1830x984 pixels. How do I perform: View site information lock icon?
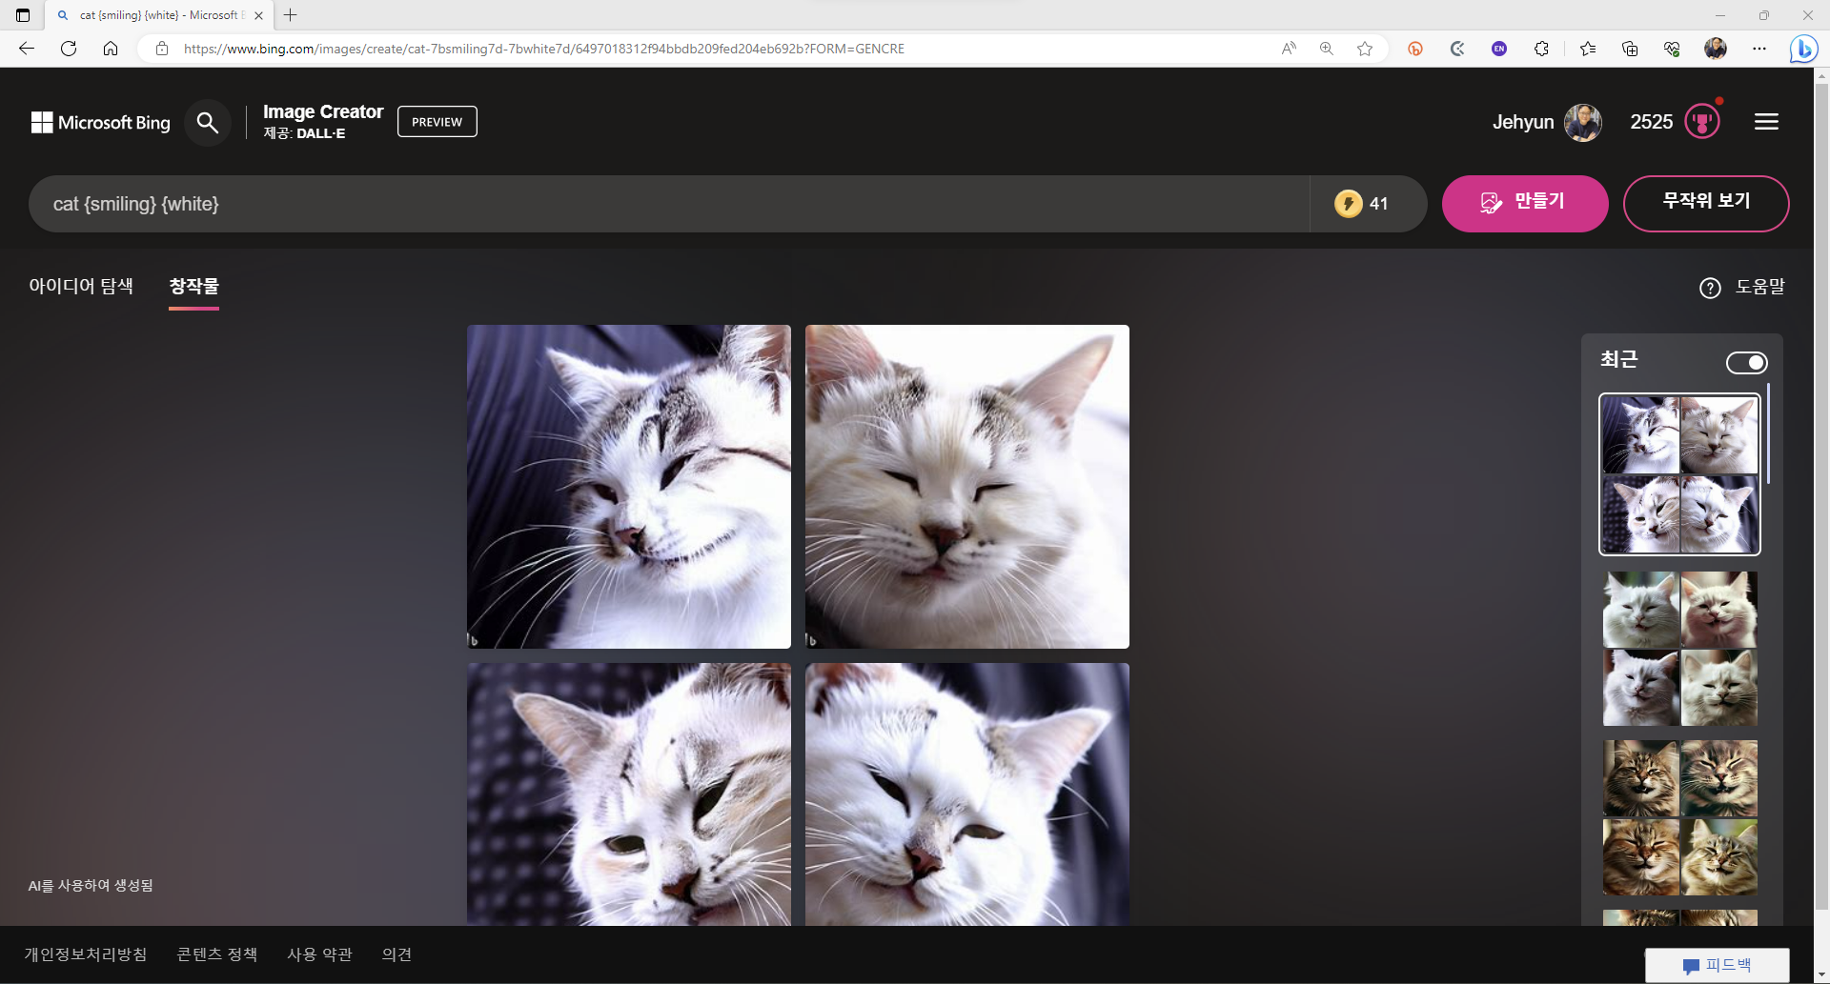pyautogui.click(x=162, y=49)
